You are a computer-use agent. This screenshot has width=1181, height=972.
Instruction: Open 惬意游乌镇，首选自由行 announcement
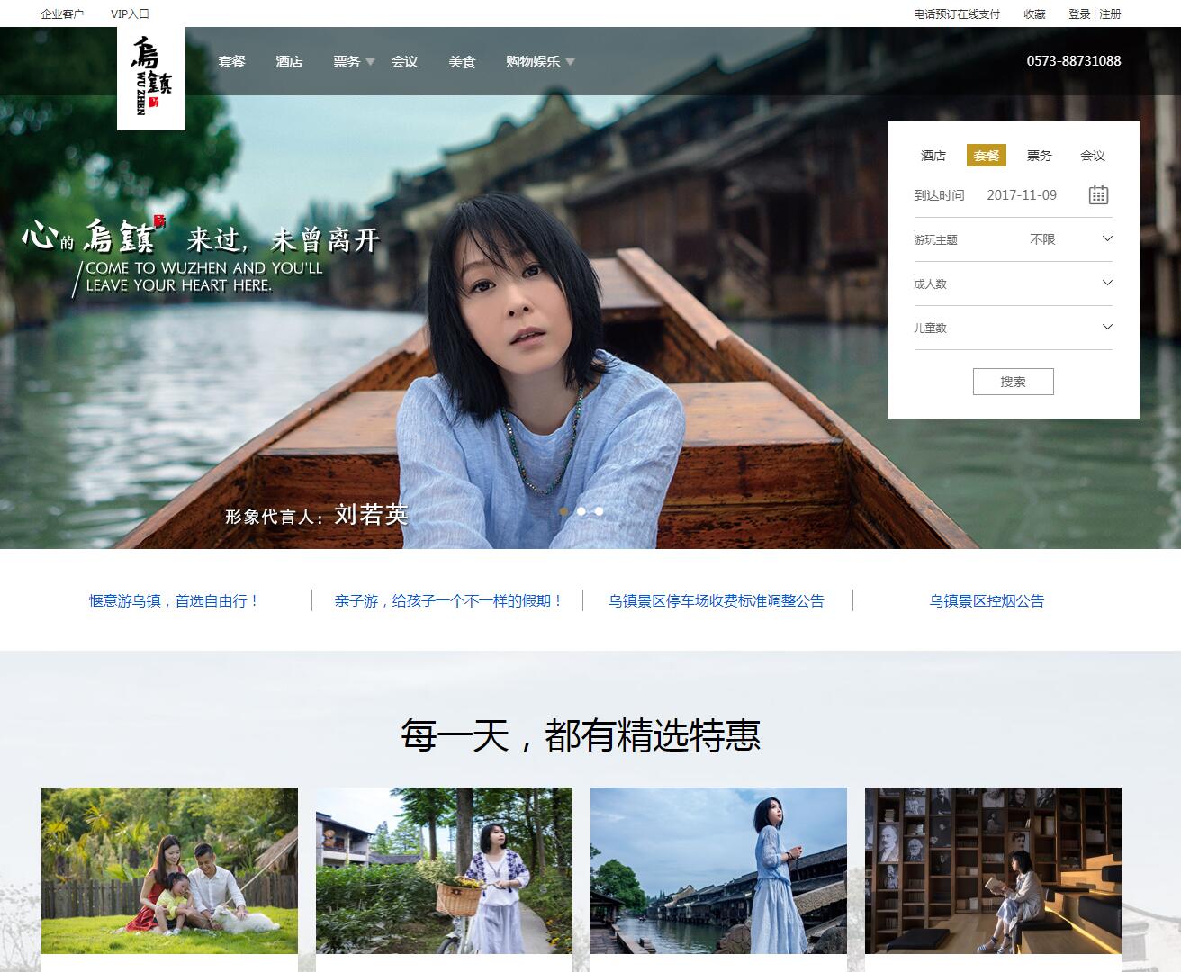[x=175, y=600]
